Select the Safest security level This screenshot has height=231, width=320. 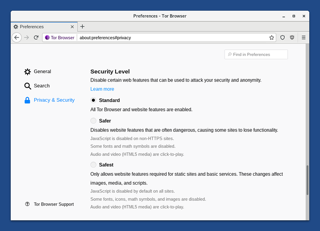coord(93,165)
